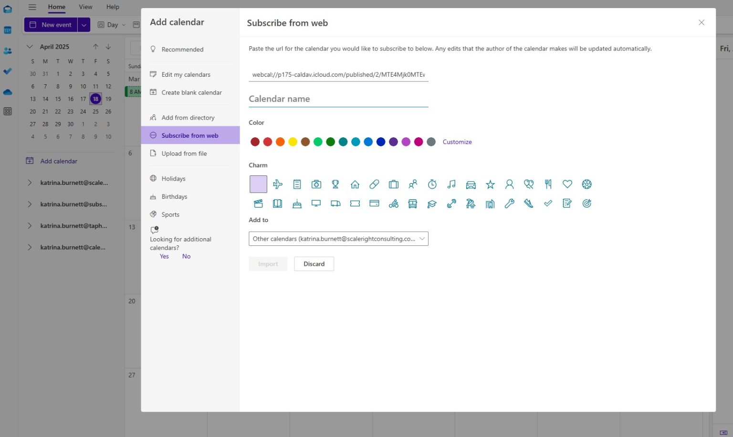Collapse the April 2025 mini calendar
733x437 pixels.
pos(30,47)
